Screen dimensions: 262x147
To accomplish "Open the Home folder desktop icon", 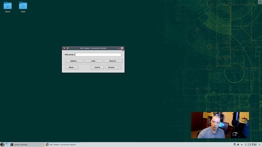I will 7,7.
